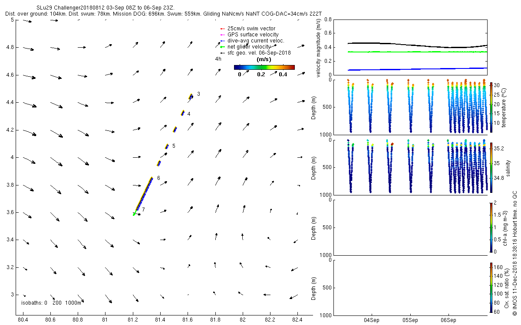
Task: Click the blue dive-avg current veloc. legend arrow
Action: [x=222, y=41]
